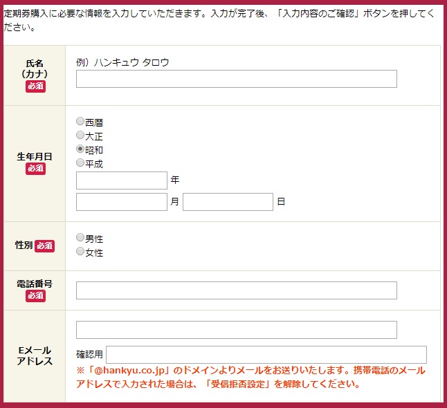Click the 必須 badge under 氏名(カナ)
This screenshot has height=408, width=447.
(35, 86)
